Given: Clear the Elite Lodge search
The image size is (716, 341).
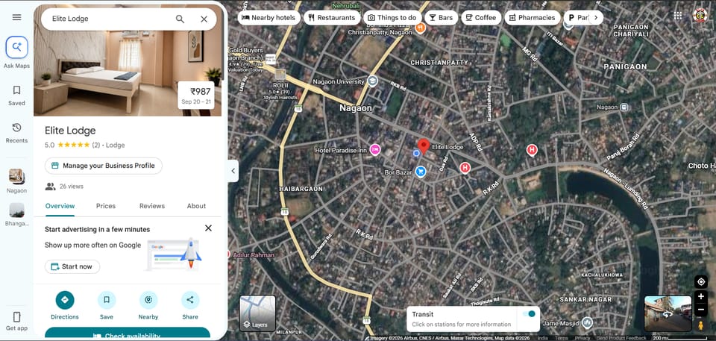Looking at the screenshot, I should (x=204, y=19).
